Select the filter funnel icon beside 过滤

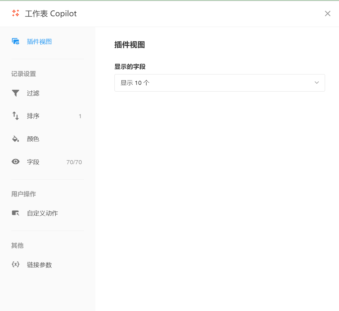(16, 93)
